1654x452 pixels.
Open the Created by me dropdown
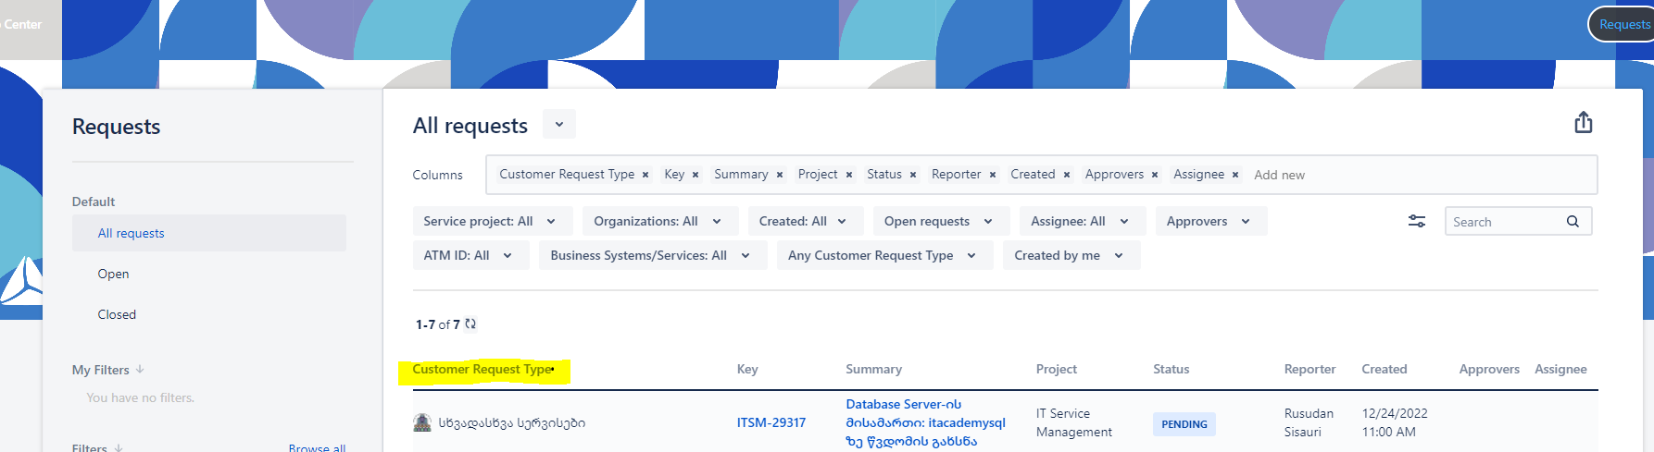(1071, 255)
